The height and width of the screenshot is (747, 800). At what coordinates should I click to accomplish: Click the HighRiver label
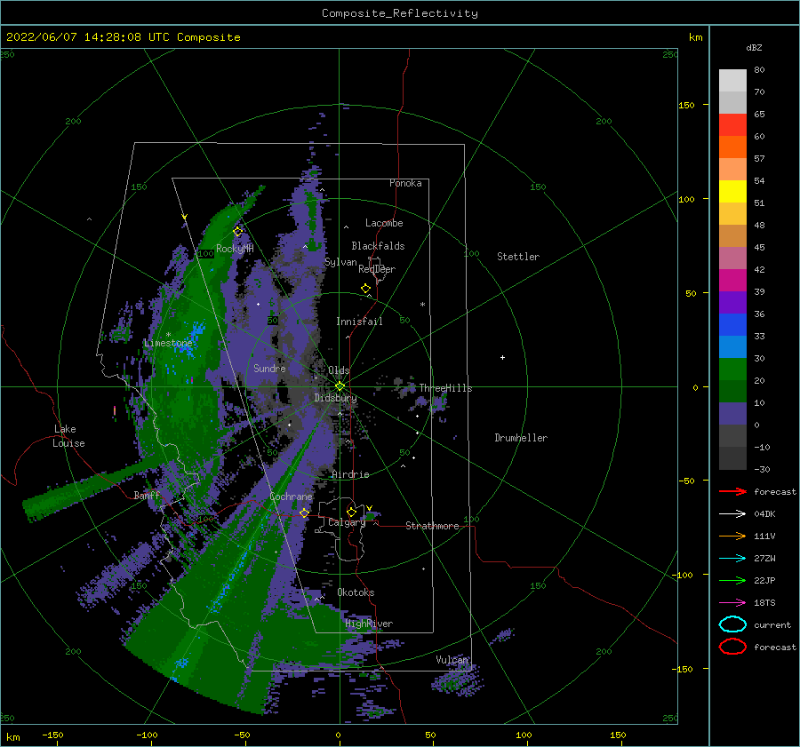tap(369, 624)
